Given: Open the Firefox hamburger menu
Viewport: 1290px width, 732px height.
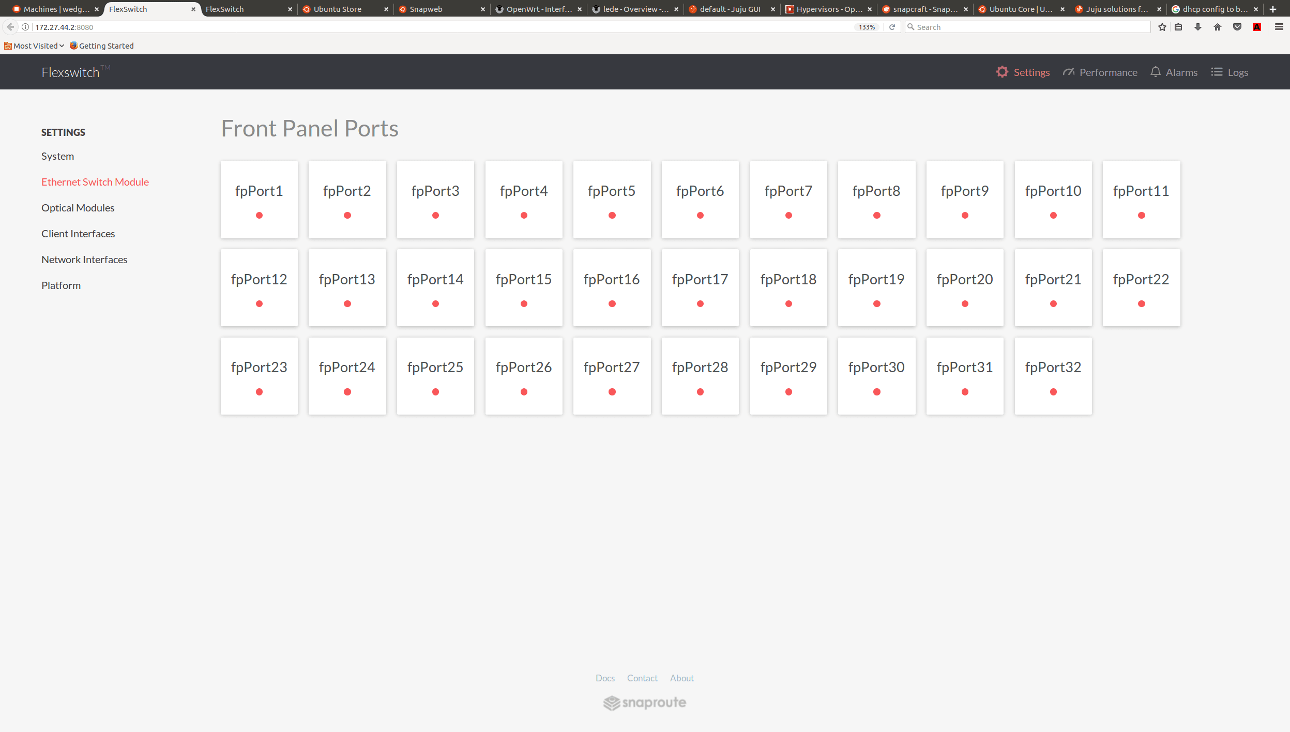Looking at the screenshot, I should click(1279, 27).
